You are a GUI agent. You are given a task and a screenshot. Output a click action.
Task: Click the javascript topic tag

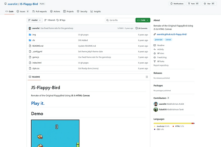click(x=159, y=40)
